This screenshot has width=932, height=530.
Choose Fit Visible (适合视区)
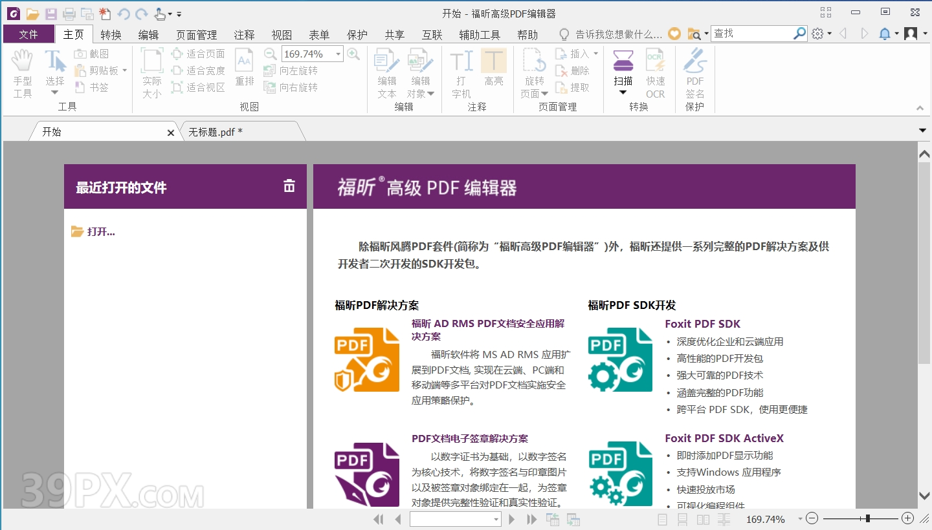(x=198, y=87)
